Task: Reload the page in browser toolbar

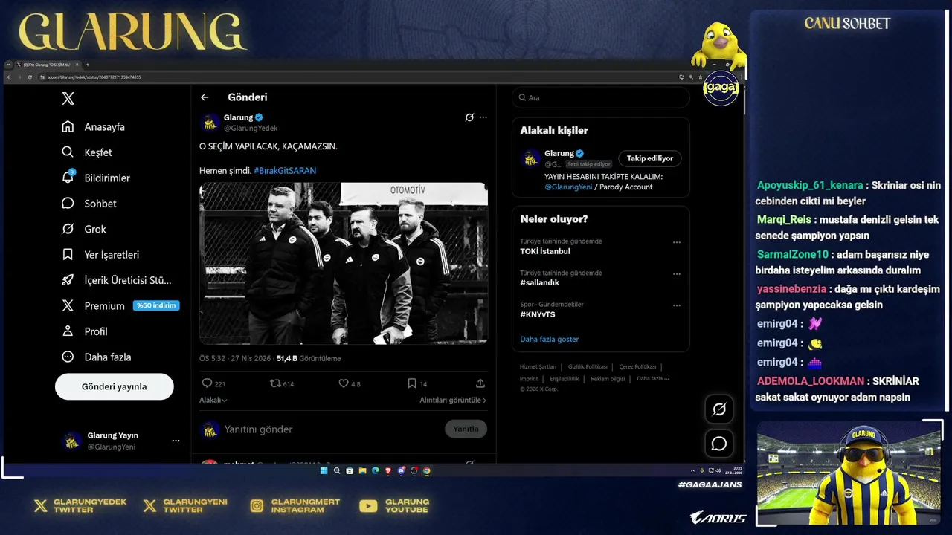Action: [30, 77]
